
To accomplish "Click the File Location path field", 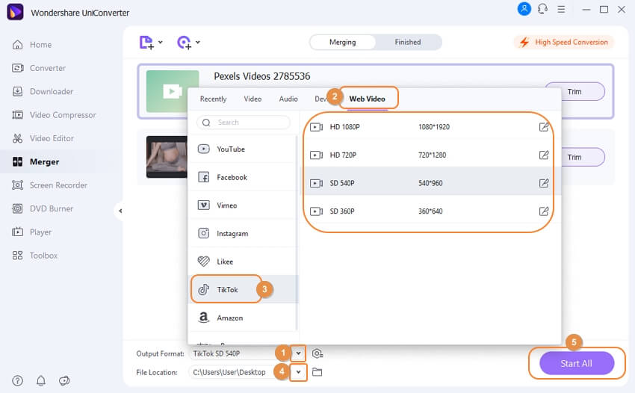I will click(x=239, y=372).
